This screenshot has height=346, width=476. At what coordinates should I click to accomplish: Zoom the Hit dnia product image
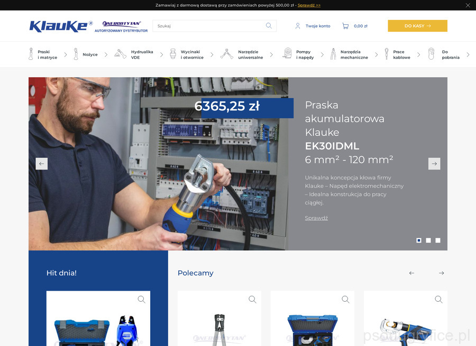pos(141,300)
